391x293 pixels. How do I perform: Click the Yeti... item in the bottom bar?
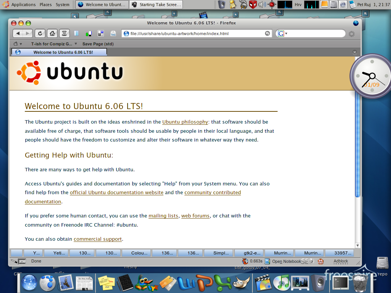(56, 253)
